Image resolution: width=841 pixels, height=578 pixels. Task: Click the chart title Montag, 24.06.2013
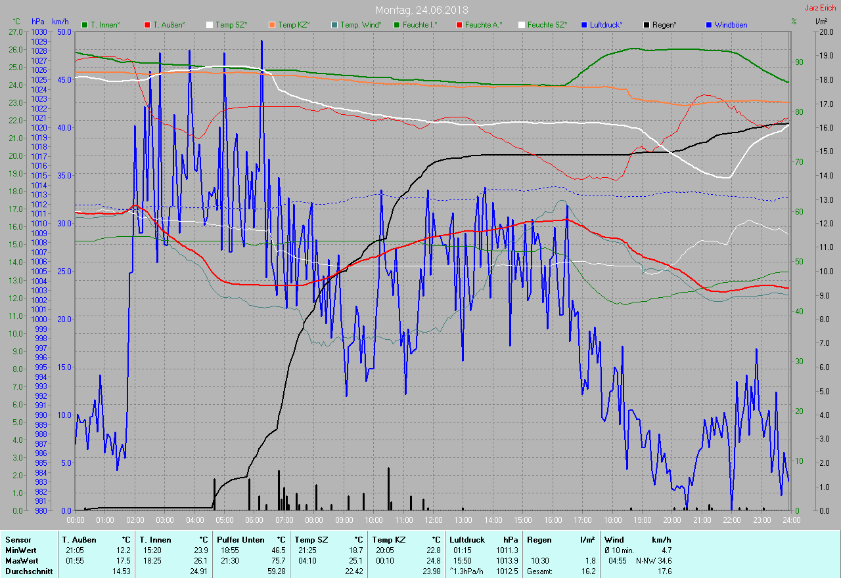click(421, 10)
